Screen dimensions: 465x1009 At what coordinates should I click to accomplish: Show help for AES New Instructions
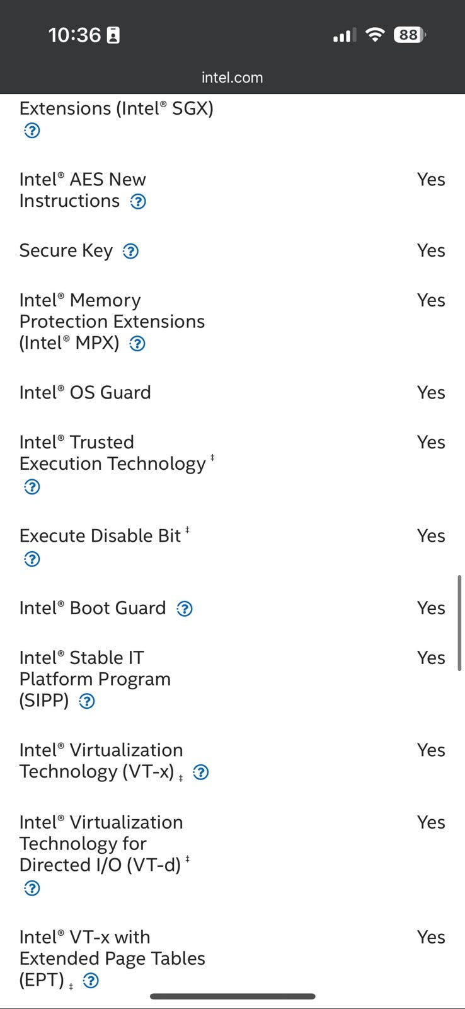click(138, 202)
